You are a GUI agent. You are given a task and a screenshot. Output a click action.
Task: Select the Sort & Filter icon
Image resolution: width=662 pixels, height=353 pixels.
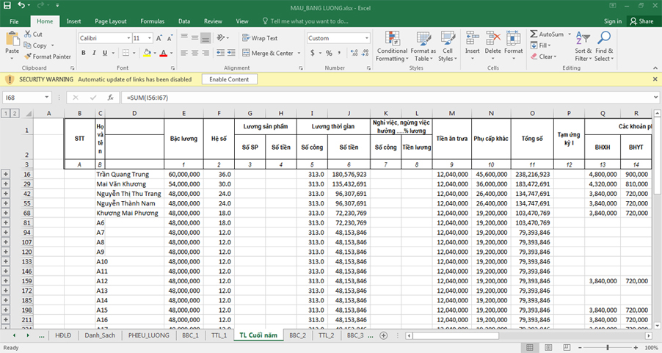(583, 38)
